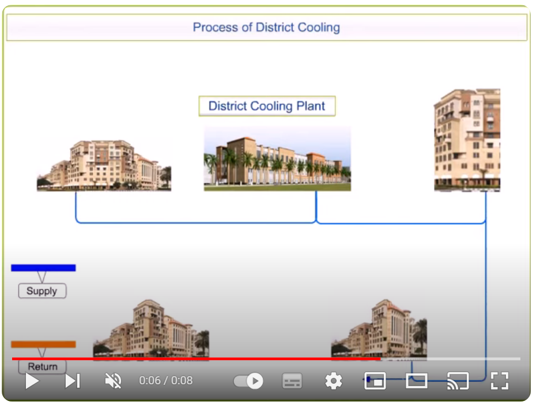Screen dimensions: 540x405
Task: Play the video
Action: 32,381
